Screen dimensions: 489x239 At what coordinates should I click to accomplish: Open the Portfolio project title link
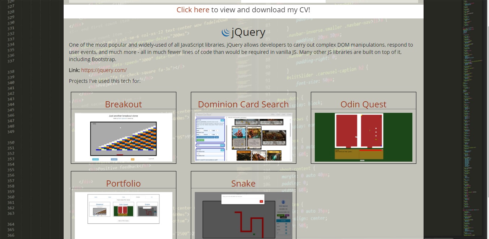pyautogui.click(x=123, y=183)
